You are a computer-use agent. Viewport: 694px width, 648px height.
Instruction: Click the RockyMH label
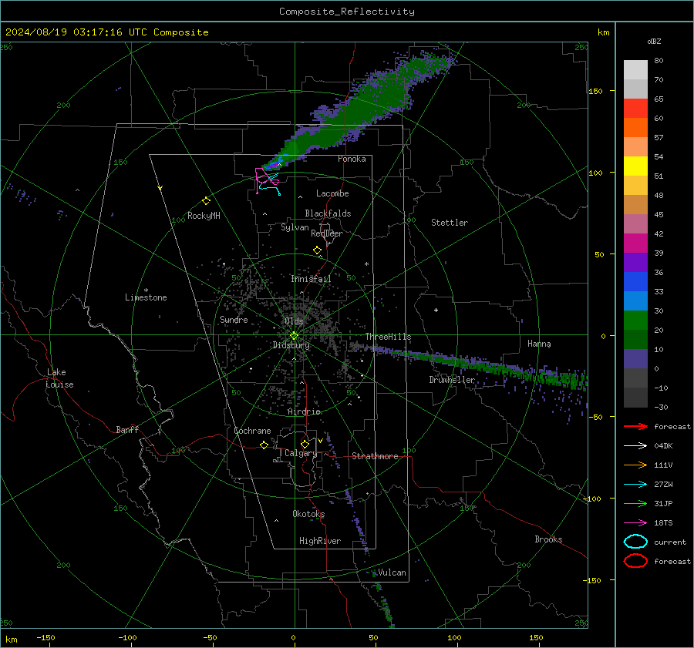[204, 216]
